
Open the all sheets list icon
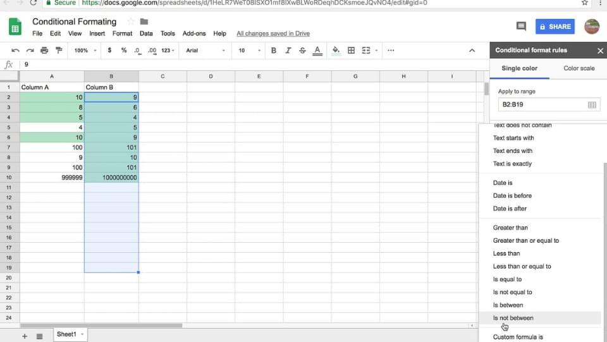click(39, 336)
